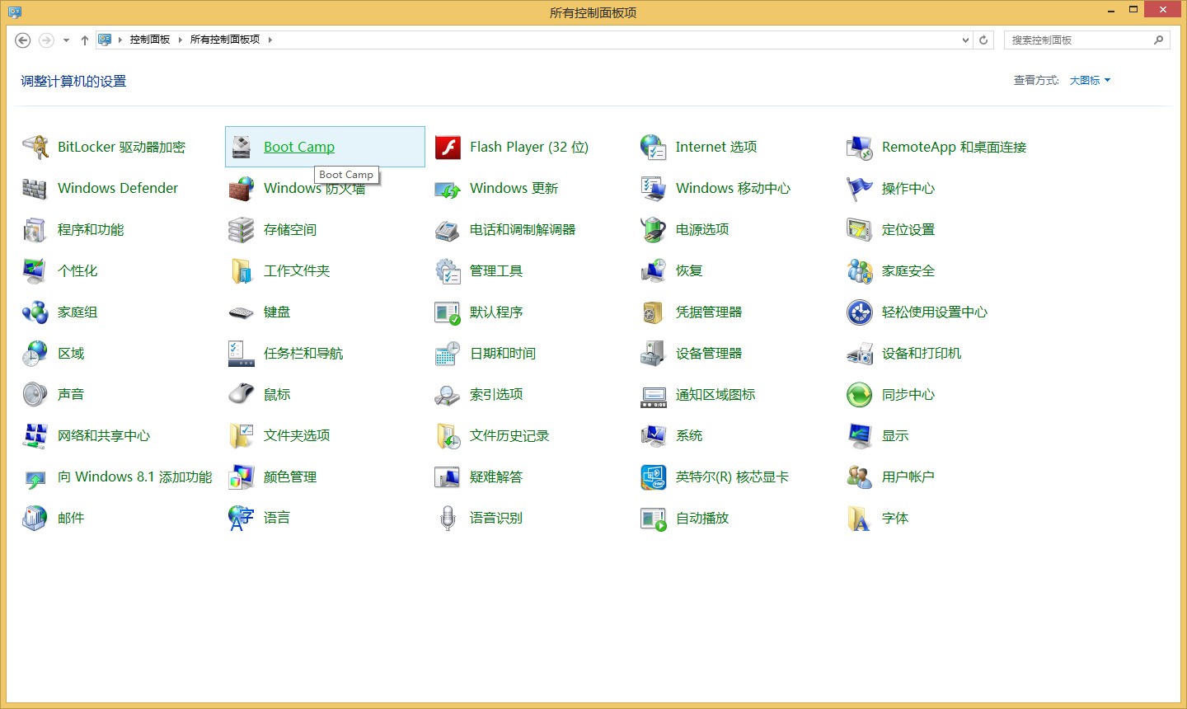The image size is (1187, 709).
Task: Open the 管理工具 gear icon
Action: [448, 270]
